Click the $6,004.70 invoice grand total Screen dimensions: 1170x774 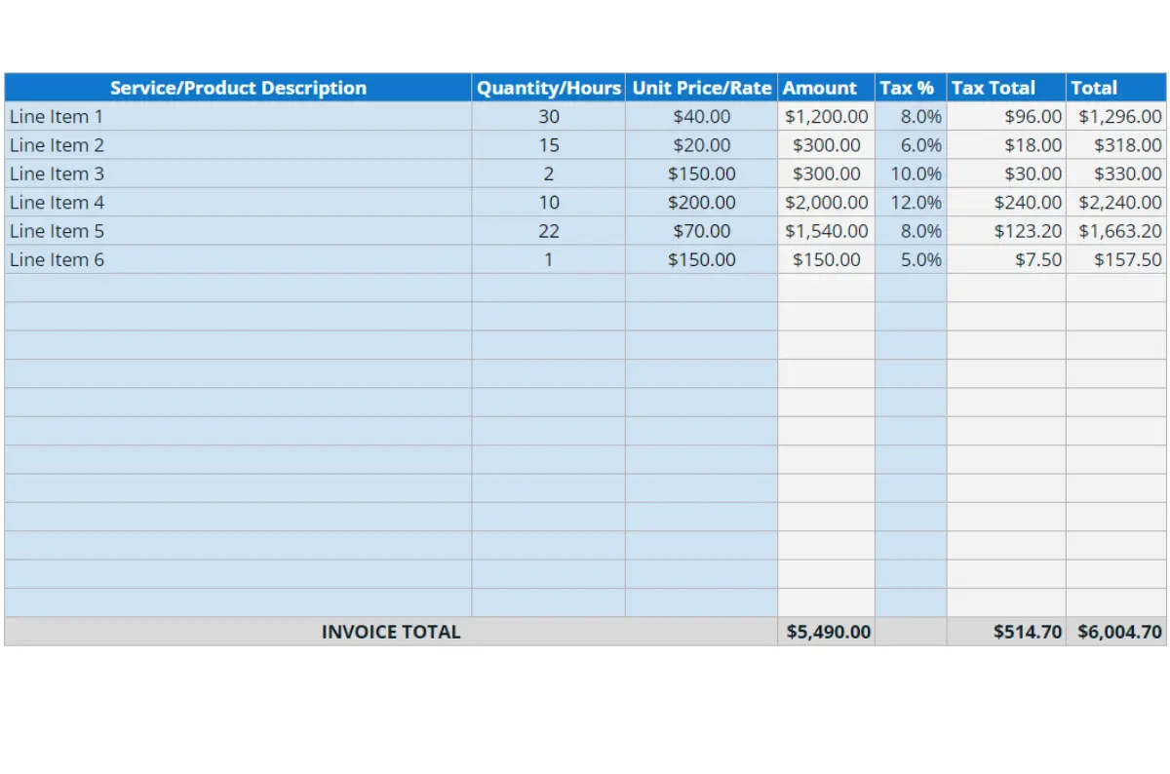[x=1116, y=632]
